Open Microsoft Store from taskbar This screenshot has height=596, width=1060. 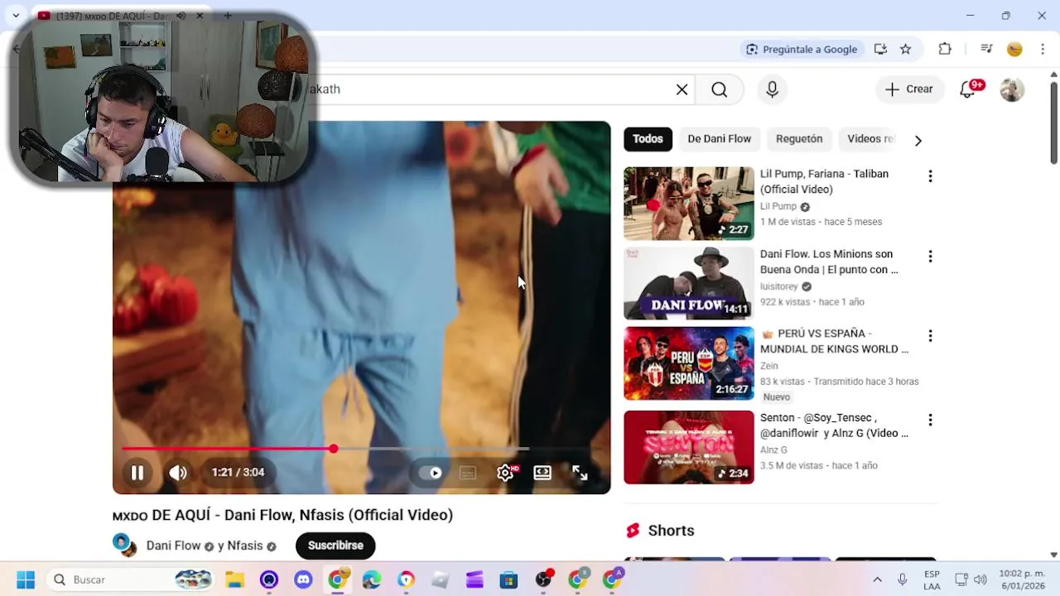(508, 579)
